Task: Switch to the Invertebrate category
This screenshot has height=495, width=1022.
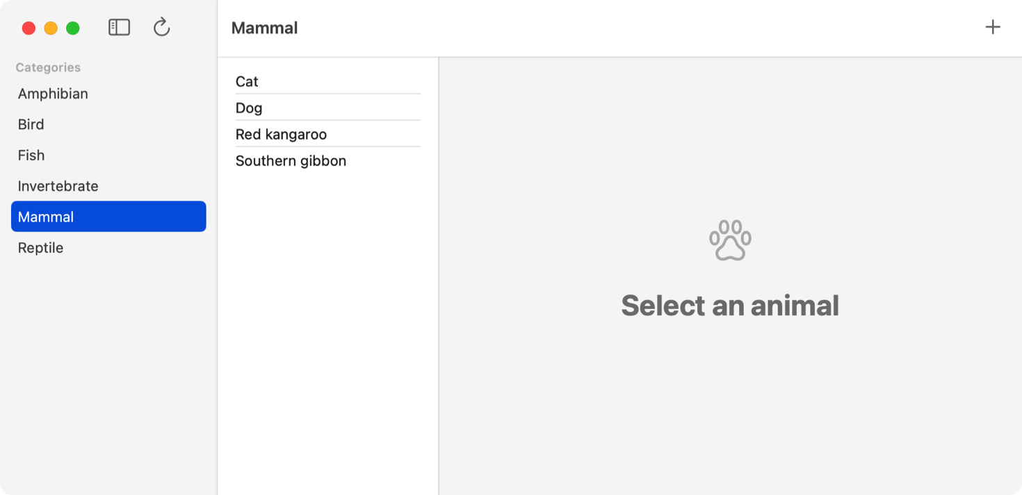Action: click(58, 186)
